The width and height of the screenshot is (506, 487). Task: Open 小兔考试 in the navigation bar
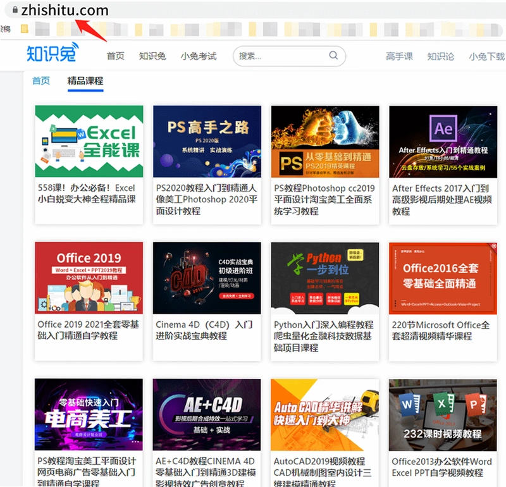[x=199, y=56]
